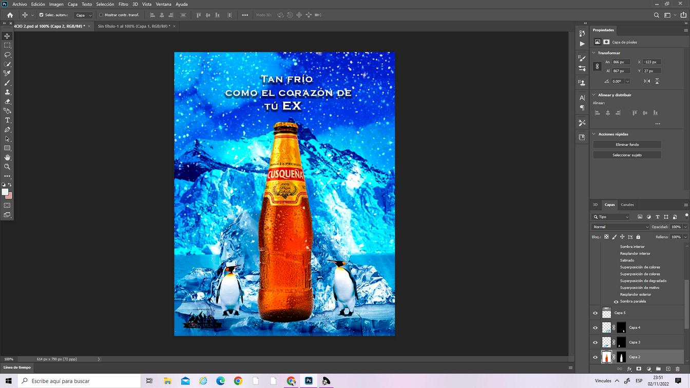Click the Seleccionar sujeto button
The height and width of the screenshot is (388, 690).
[x=627, y=155]
